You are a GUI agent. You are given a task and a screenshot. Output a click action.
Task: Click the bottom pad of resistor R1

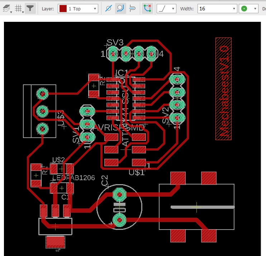pos(36,183)
